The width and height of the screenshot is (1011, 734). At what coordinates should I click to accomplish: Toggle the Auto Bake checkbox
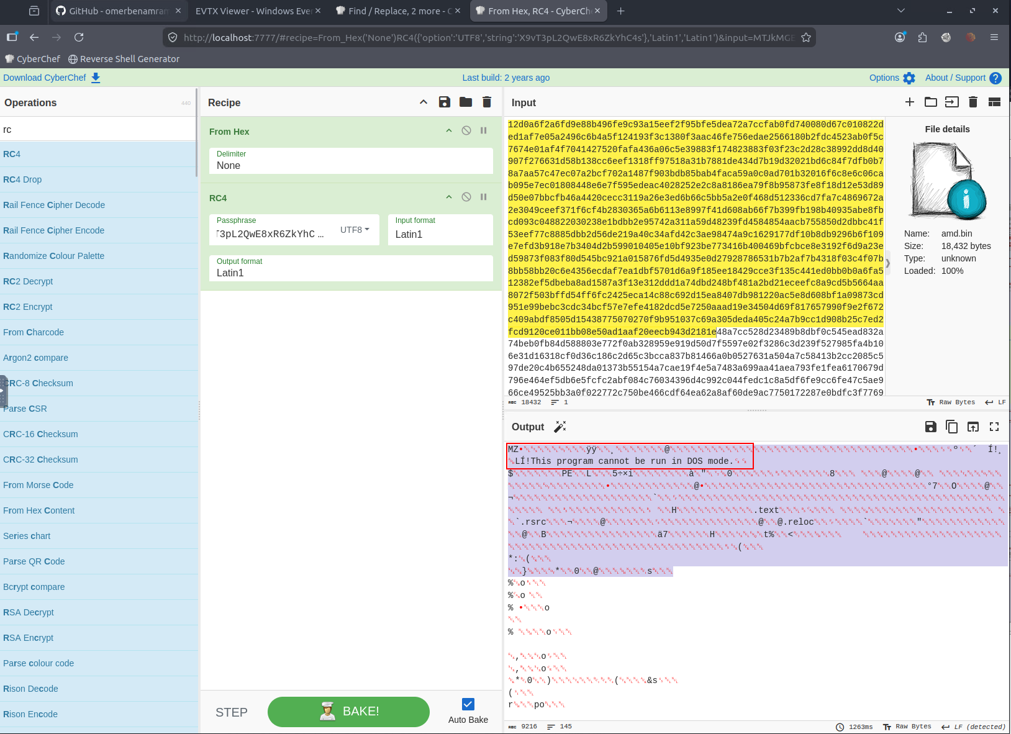pyautogui.click(x=468, y=704)
